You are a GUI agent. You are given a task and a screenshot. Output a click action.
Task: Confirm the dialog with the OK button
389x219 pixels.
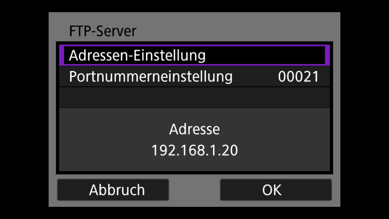click(276, 190)
